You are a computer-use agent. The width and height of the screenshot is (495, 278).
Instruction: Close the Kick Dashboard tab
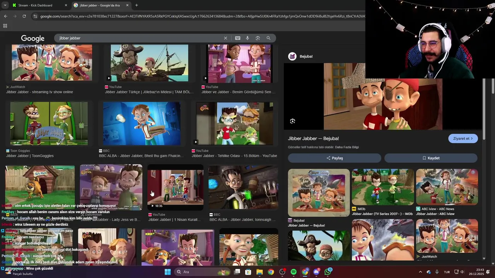pos(66,5)
